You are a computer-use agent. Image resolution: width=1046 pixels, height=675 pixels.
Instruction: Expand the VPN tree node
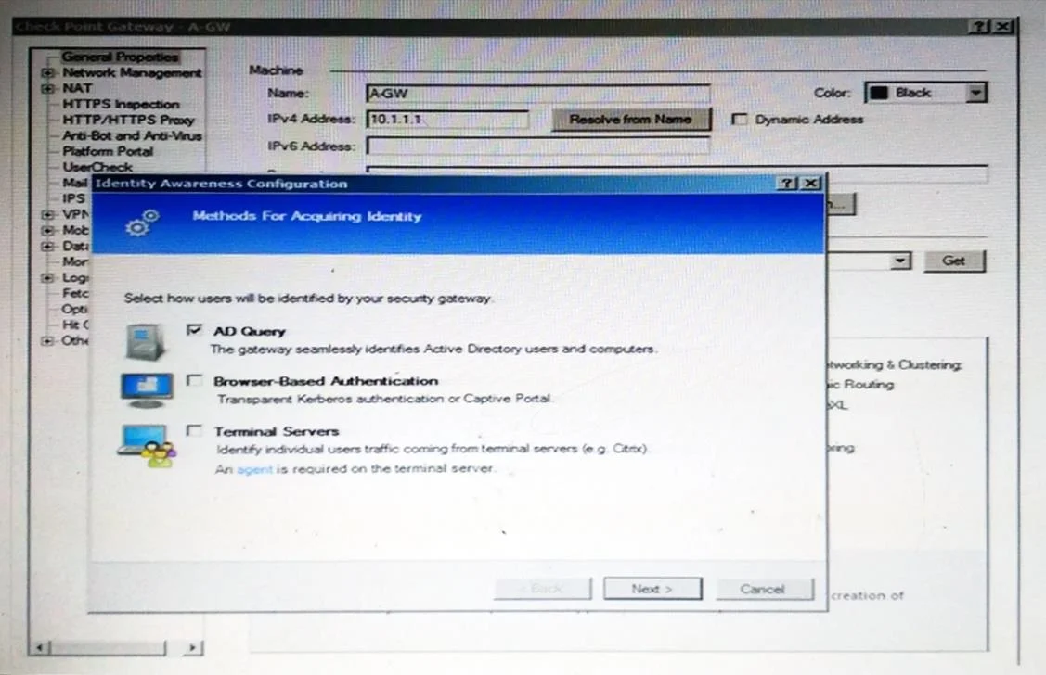tap(47, 214)
